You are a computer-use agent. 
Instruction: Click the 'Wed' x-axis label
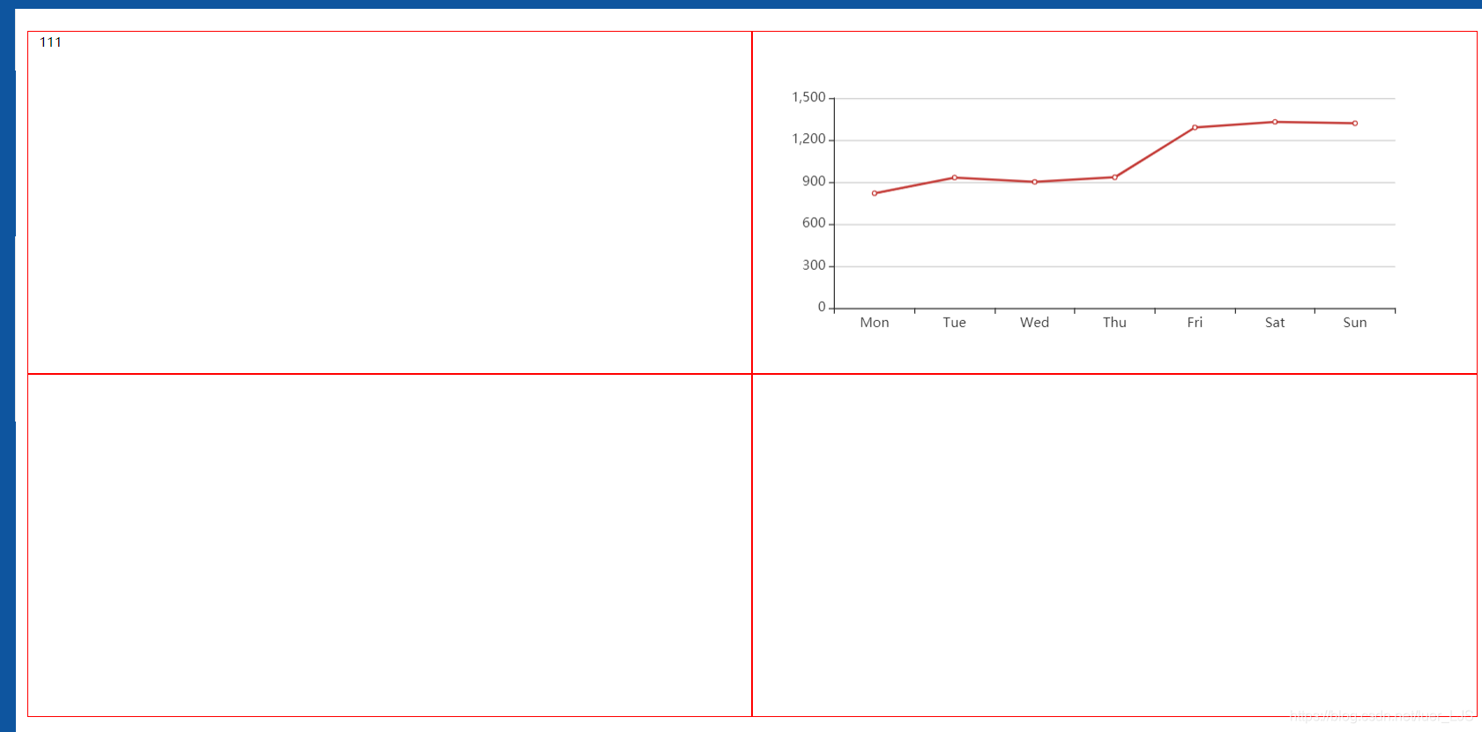(1035, 323)
